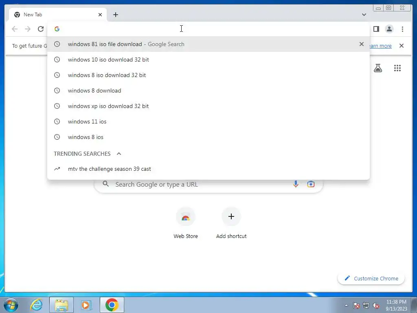Open Windows Media Player from taskbar
This screenshot has width=417, height=313.
86,305
